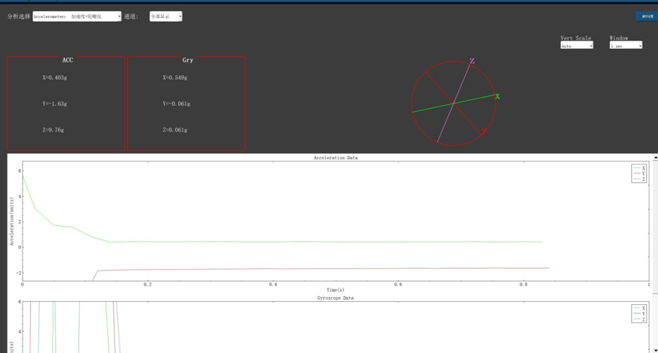Select Gry Z=0.061g reading

[175, 130]
